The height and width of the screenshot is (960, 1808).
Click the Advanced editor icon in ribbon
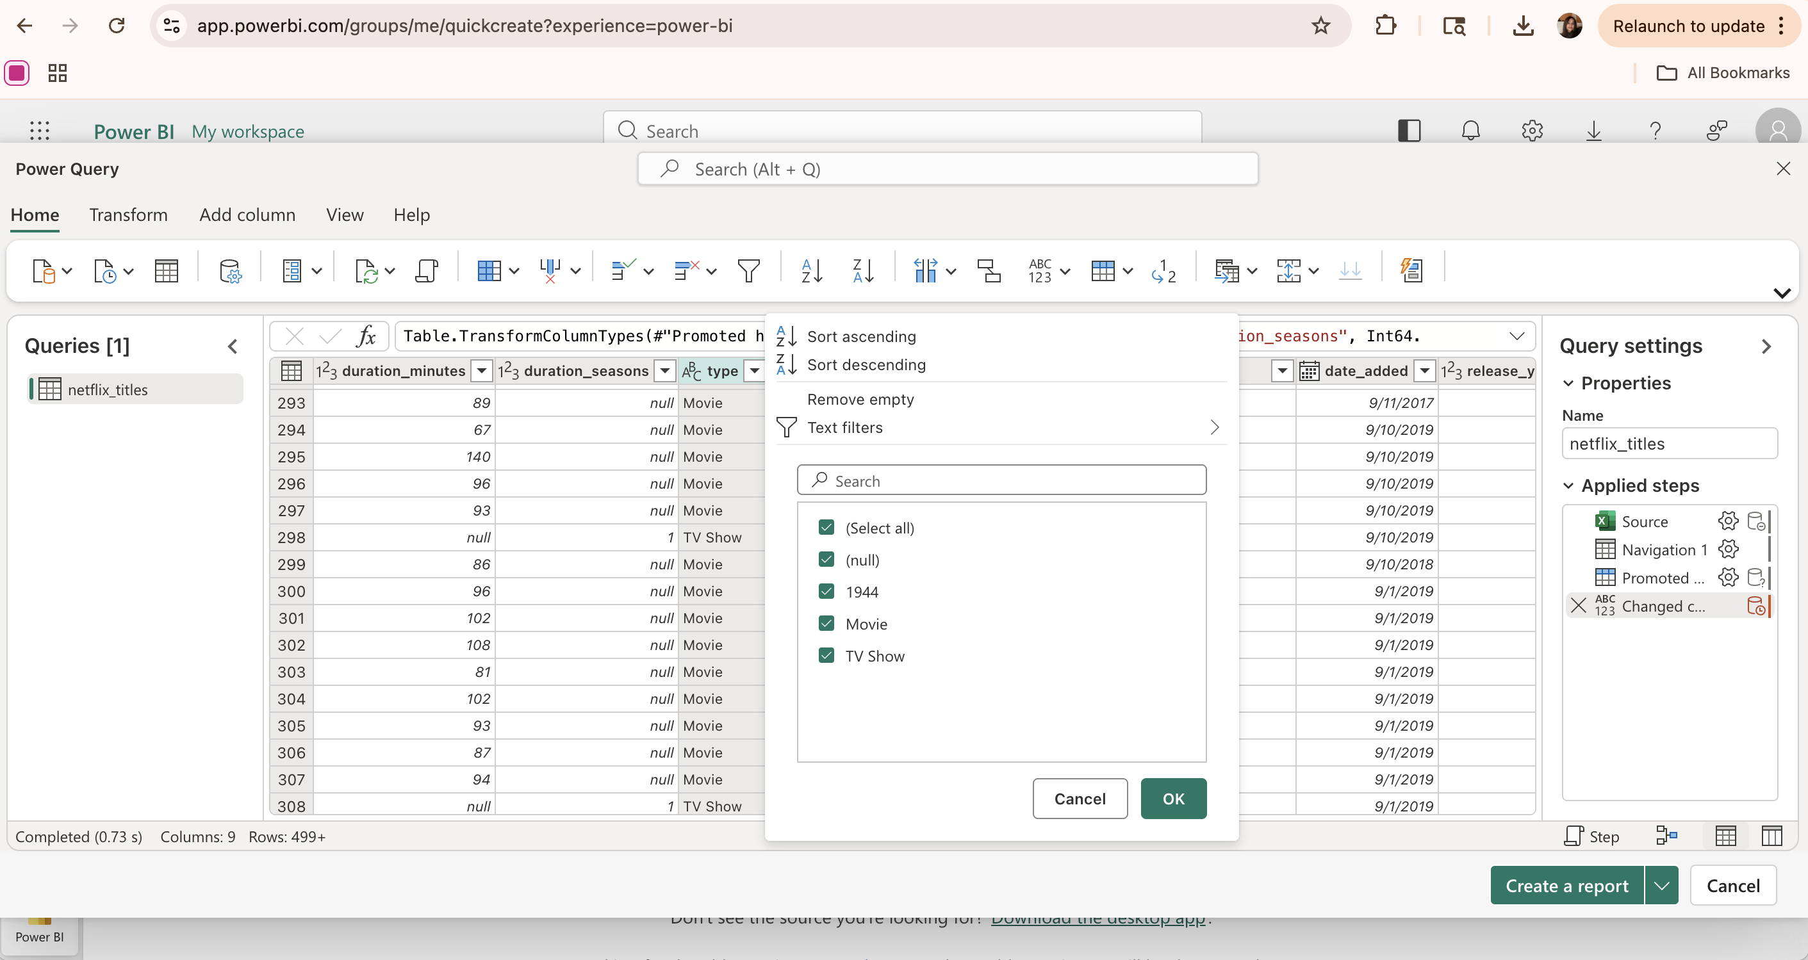[x=426, y=270]
